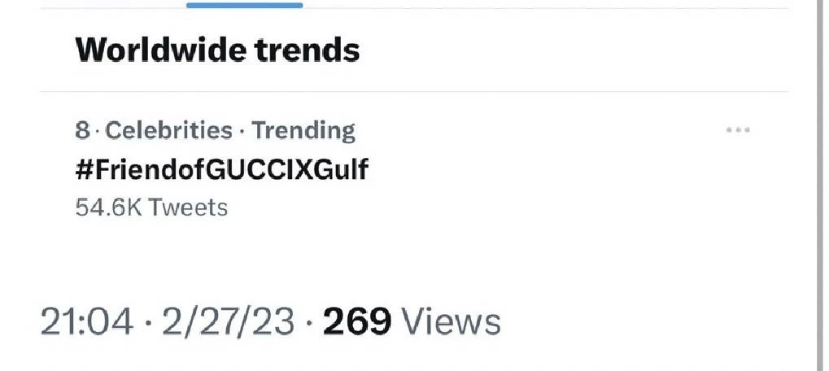Click the word "Tweets" under the hashtag
Viewport: 829px width, 371px height.
click(190, 207)
